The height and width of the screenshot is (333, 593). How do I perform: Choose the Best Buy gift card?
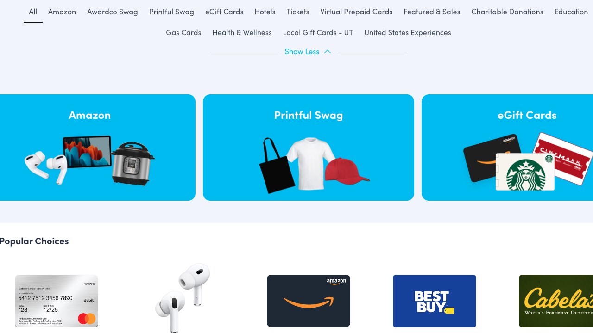[435, 301]
